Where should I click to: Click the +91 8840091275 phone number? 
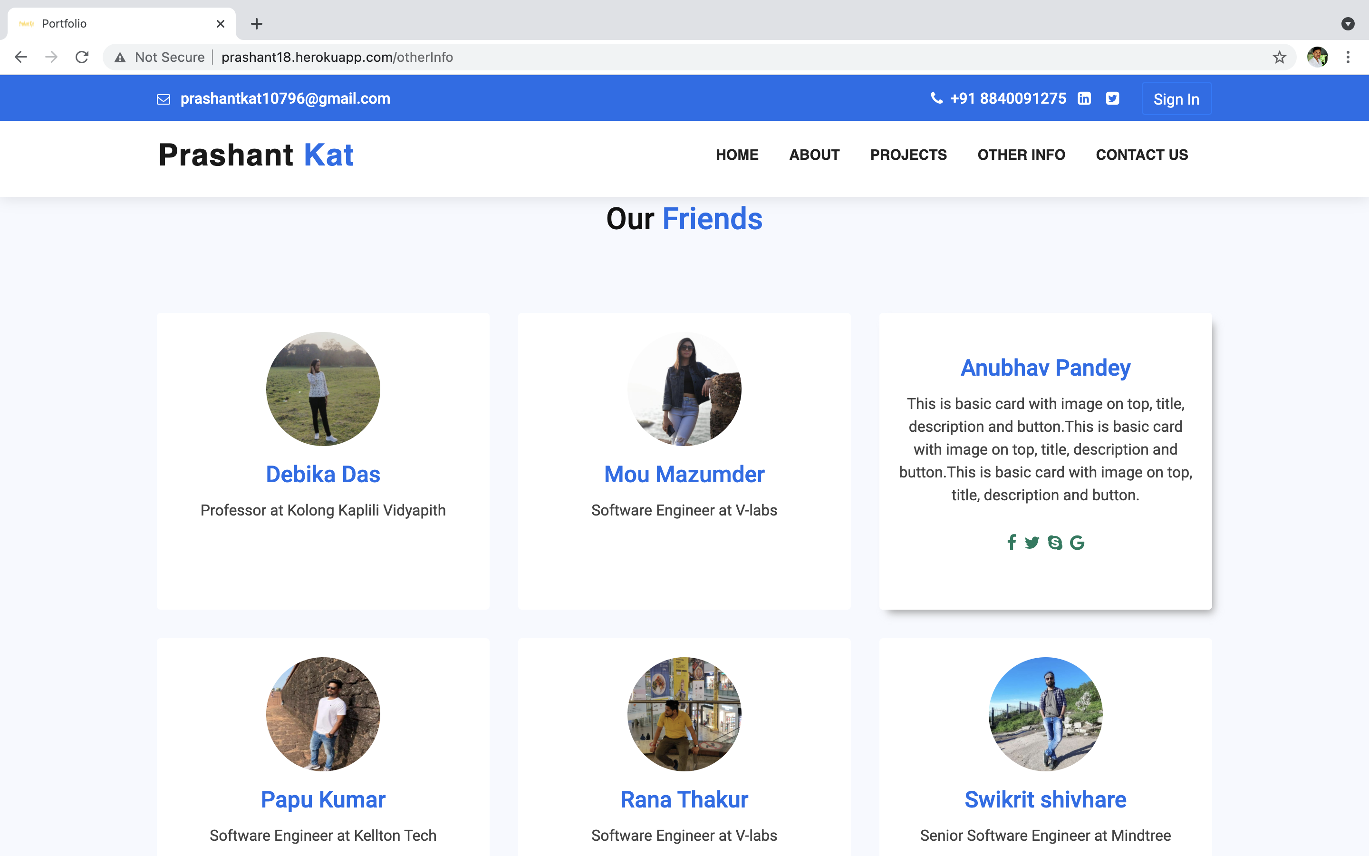tap(1008, 98)
